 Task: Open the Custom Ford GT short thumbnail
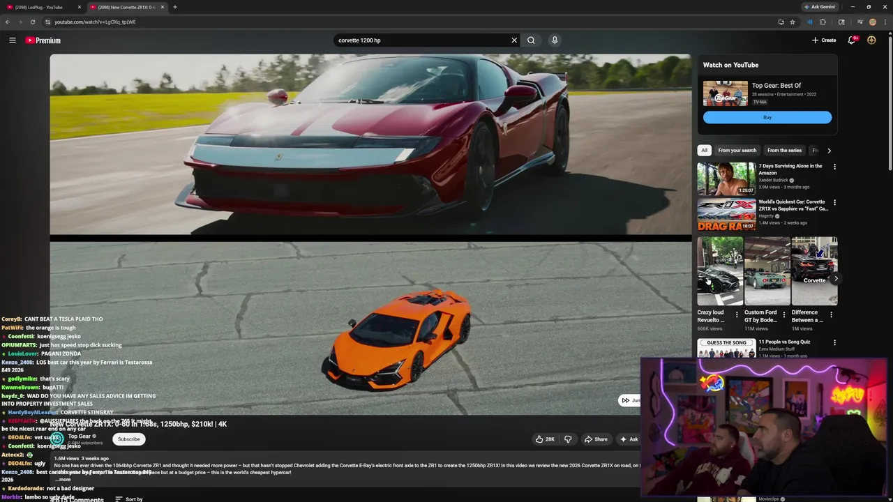(x=767, y=271)
